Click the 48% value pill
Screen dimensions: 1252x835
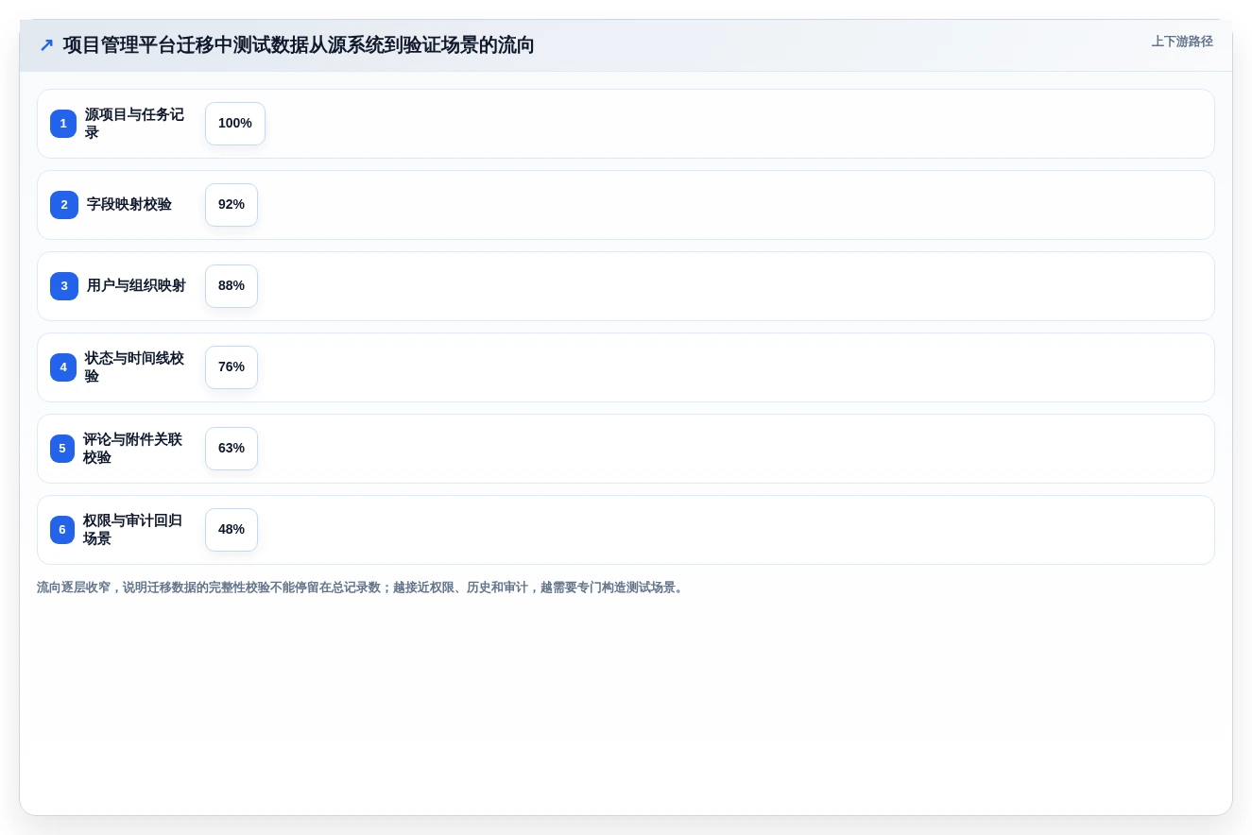[232, 530]
